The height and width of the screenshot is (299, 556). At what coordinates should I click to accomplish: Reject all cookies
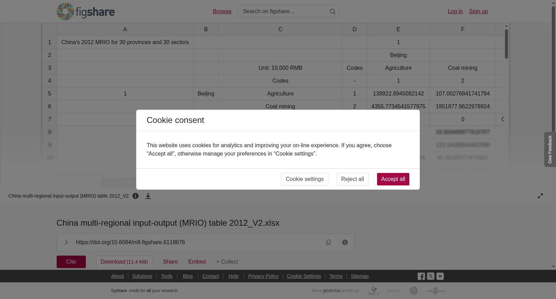[353, 179]
